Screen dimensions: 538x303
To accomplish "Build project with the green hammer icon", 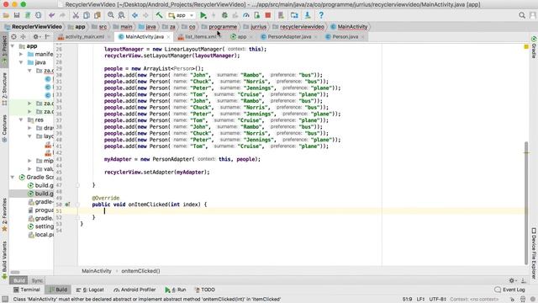I will [159, 15].
